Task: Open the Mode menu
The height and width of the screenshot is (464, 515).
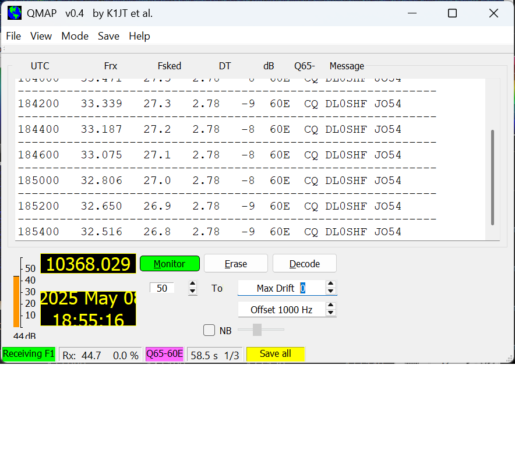Action: tap(75, 36)
